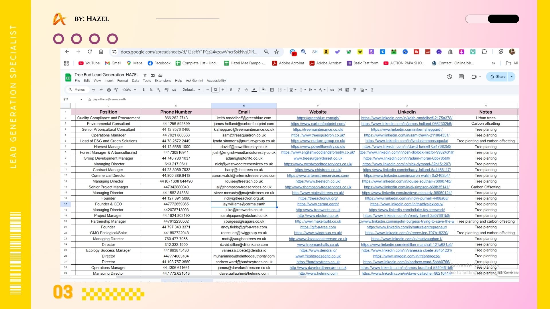The image size is (550, 309).
Task: Click the insert link icon
Action: tap(332, 90)
